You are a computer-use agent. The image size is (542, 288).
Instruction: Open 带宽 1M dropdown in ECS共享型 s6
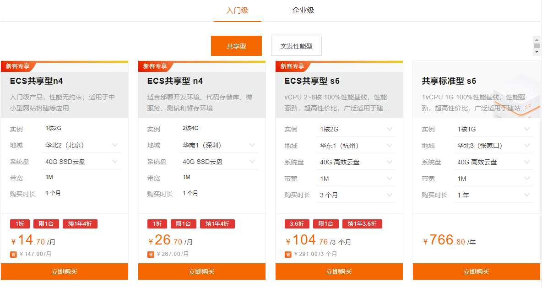356,179
